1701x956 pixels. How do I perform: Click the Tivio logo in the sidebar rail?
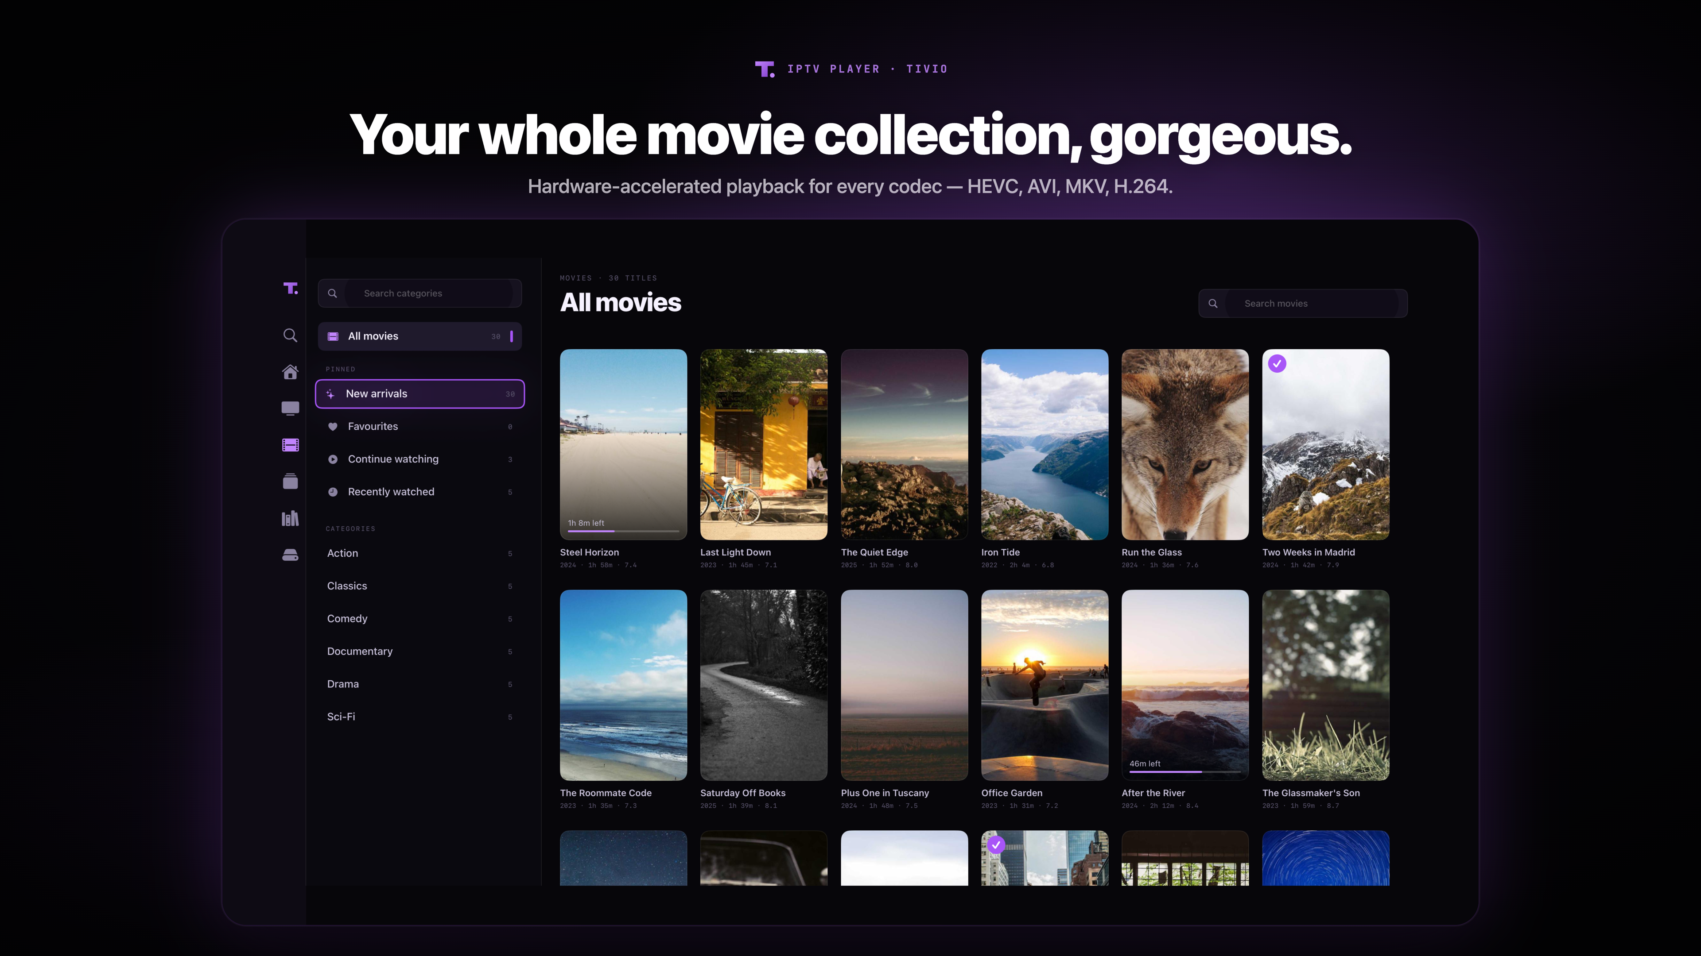coord(291,288)
